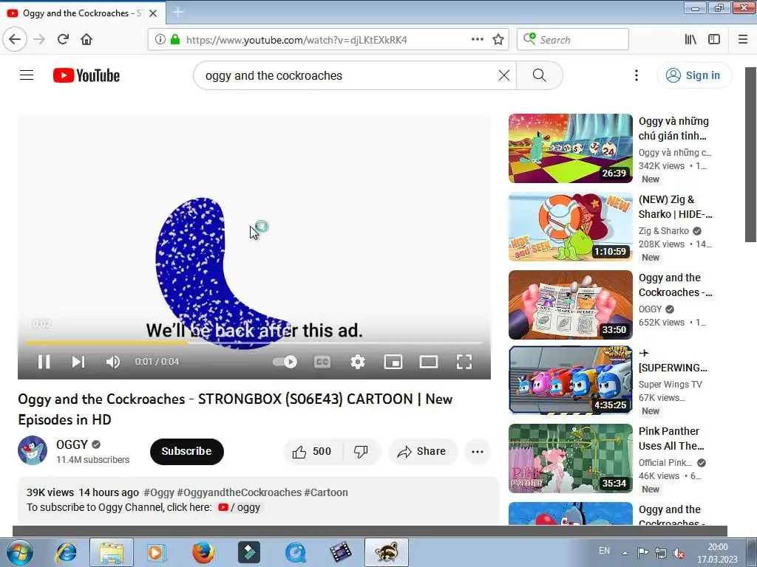Switch to miniplayer mode
757x567 pixels.
point(393,362)
